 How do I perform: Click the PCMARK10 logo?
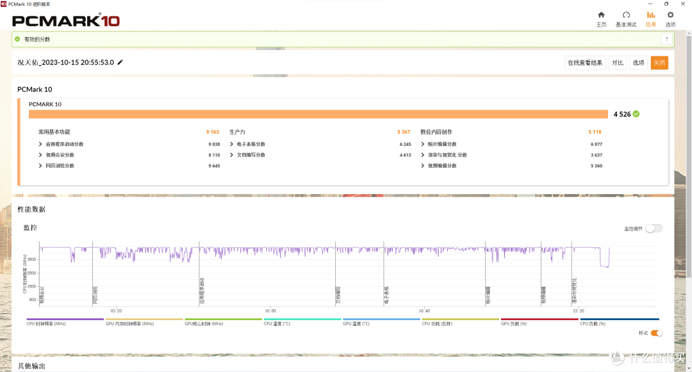[66, 20]
